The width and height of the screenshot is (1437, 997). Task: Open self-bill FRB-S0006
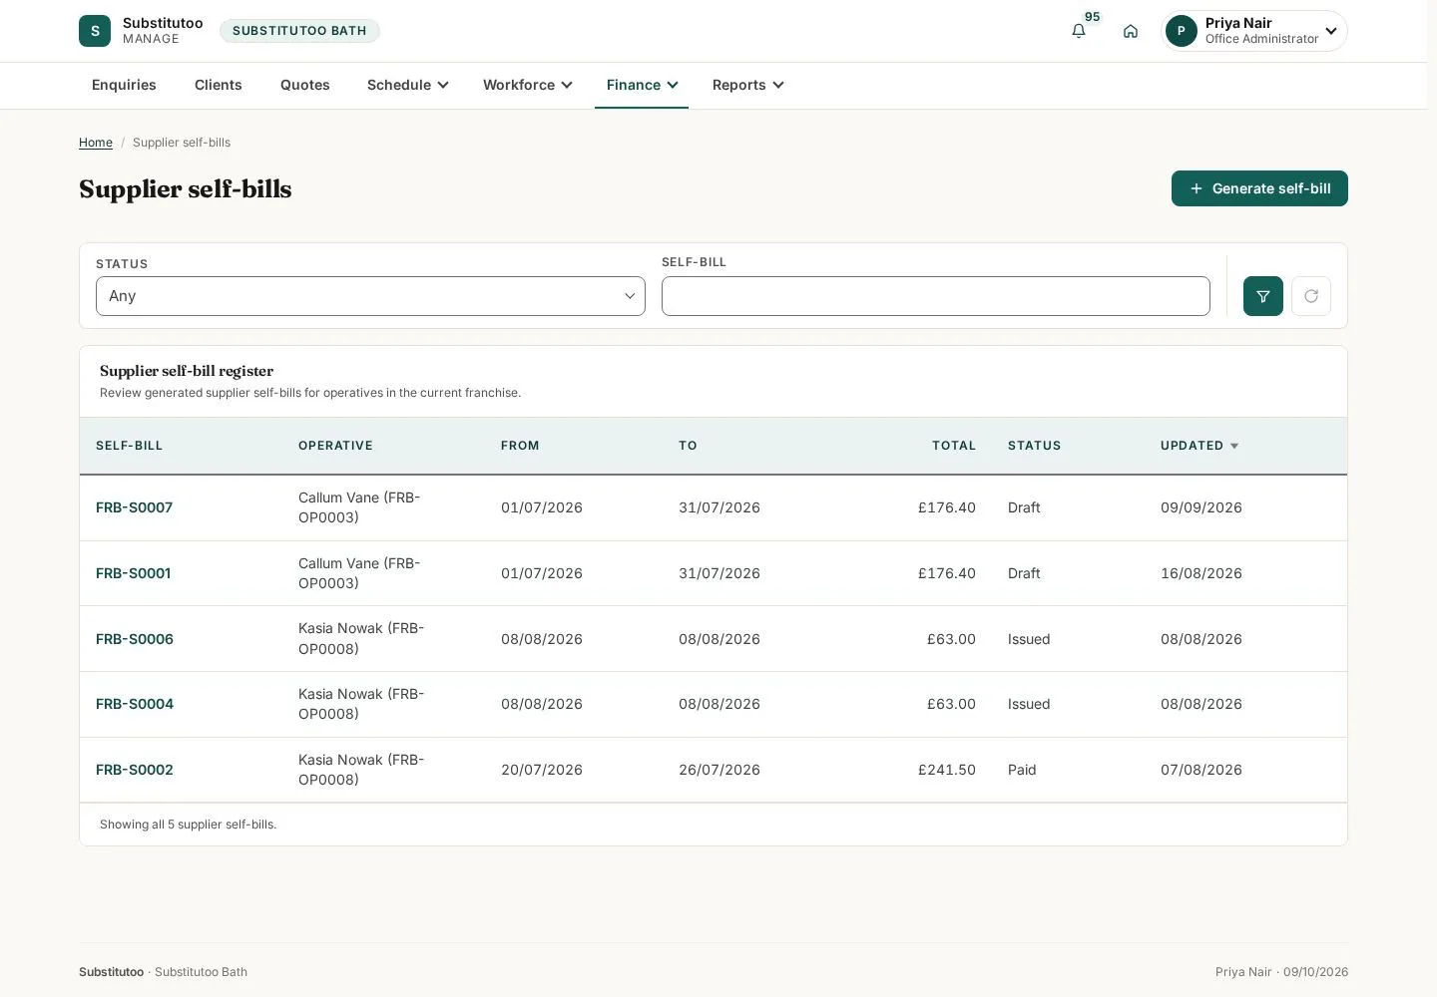click(x=134, y=639)
